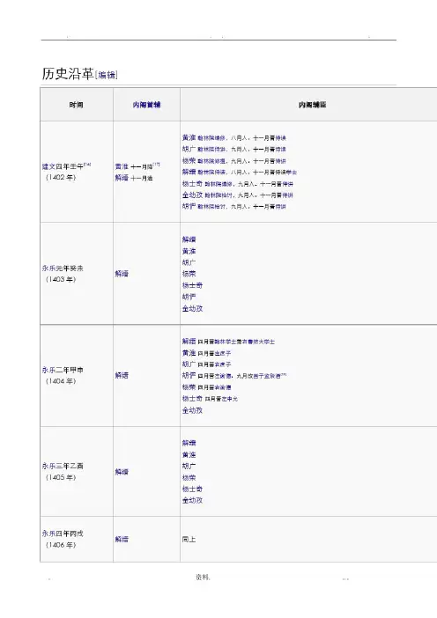This screenshot has width=437, height=618.
Task: Click footnote marker after 九月改国子监祭酒
Action: tap(284, 375)
